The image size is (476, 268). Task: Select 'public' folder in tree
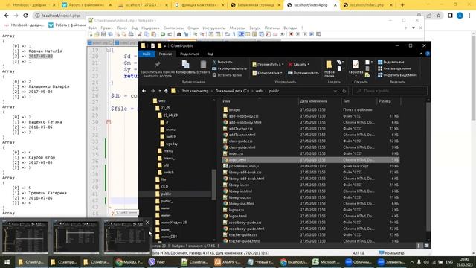pos(166,194)
